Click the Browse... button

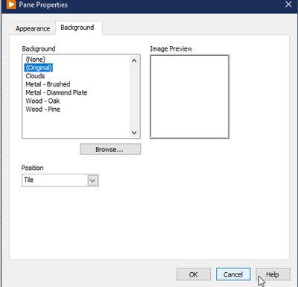point(110,149)
